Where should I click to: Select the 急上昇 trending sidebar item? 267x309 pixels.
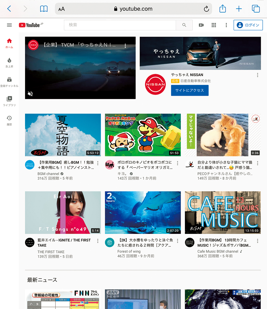[x=9, y=62]
